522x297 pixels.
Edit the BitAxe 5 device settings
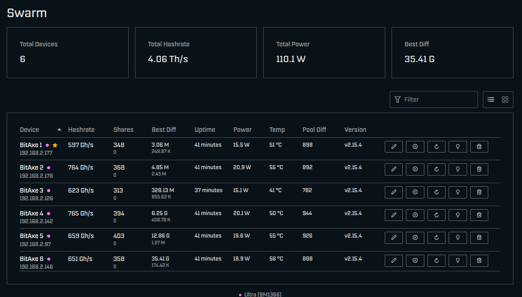coord(393,238)
